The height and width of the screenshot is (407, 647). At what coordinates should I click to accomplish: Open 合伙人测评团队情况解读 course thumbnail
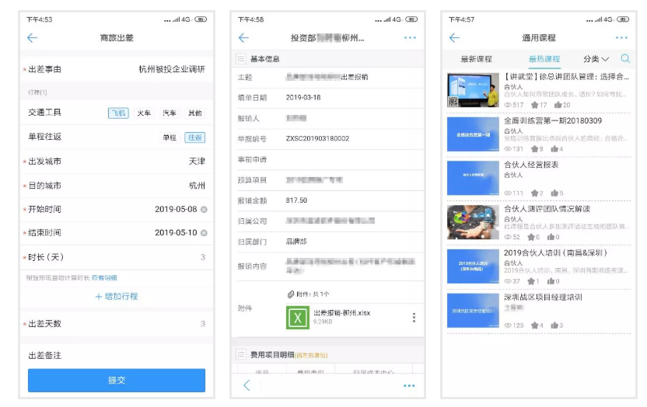473,222
